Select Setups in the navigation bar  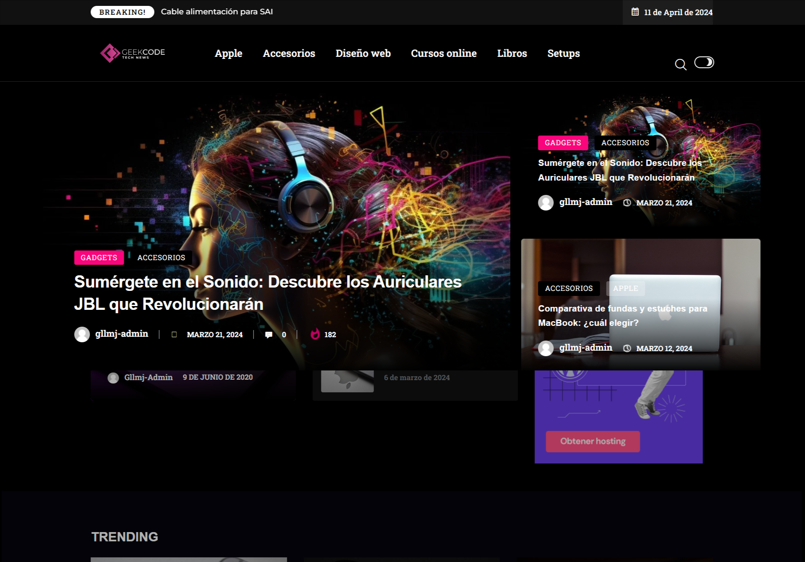coord(563,53)
